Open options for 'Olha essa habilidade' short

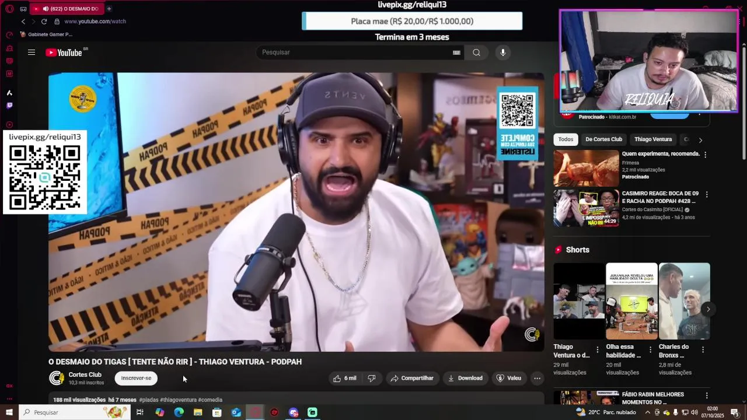(650, 350)
